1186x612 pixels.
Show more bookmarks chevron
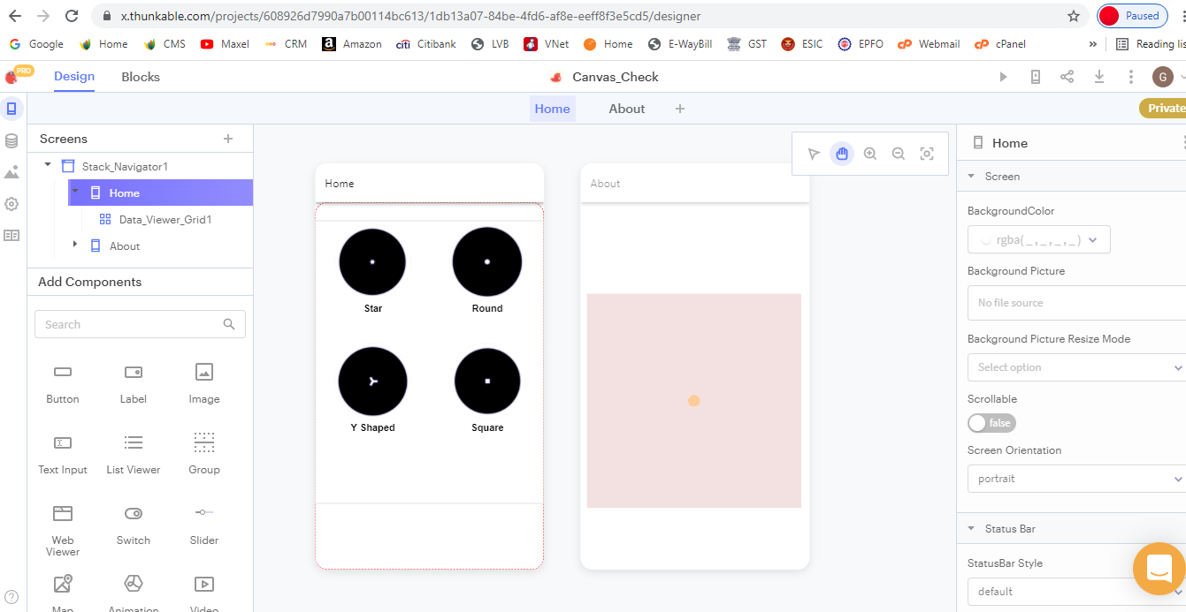tap(1093, 44)
